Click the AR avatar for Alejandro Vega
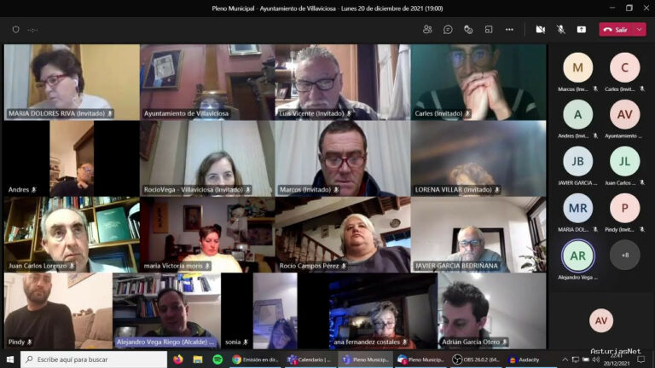Image resolution: width=655 pixels, height=368 pixels. [577, 256]
